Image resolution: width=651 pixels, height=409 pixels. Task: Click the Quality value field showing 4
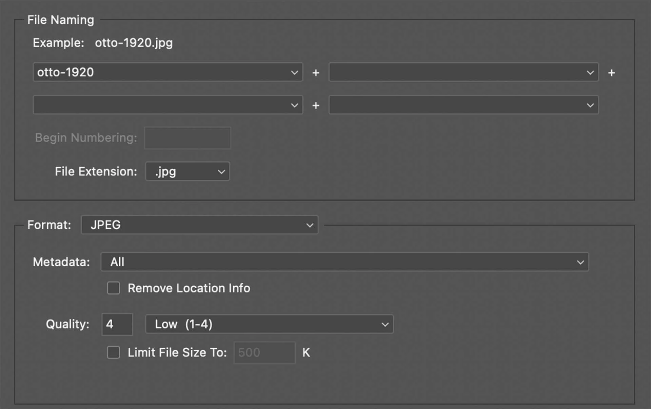point(117,324)
